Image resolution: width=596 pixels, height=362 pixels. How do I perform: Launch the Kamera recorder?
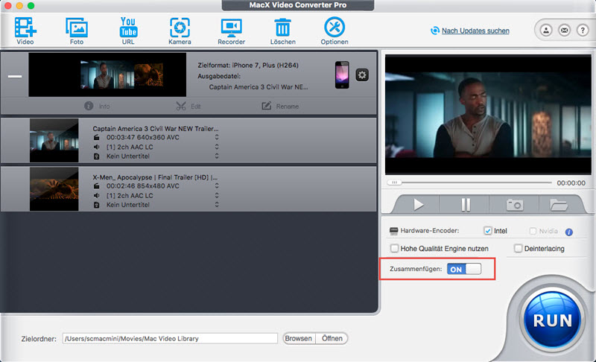pyautogui.click(x=180, y=31)
